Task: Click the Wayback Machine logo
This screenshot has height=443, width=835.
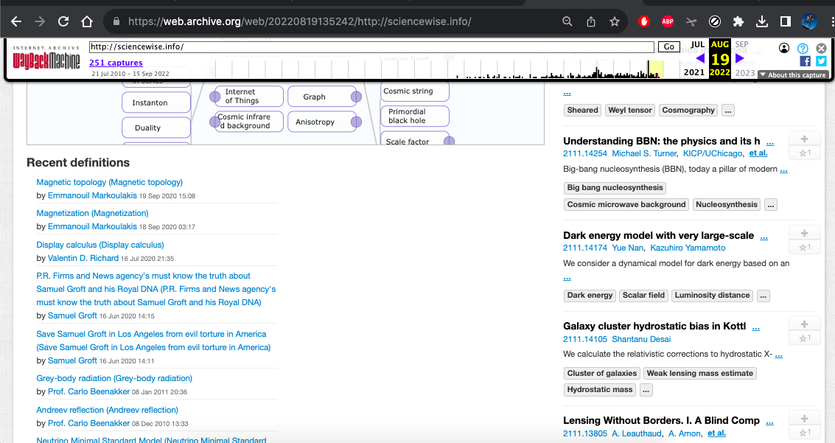Action: tap(46, 59)
